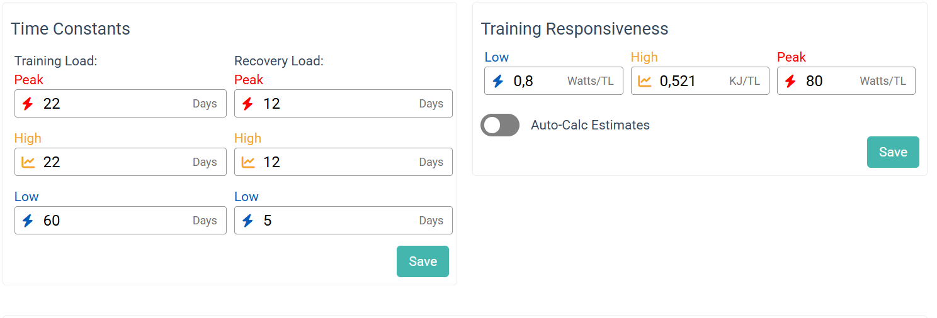Click blue bolt icon in Training Load Low
This screenshot has height=318, width=937.
click(x=28, y=221)
